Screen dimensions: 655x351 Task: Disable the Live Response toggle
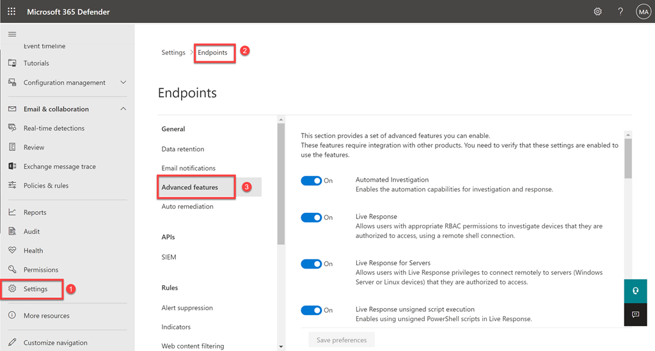click(x=312, y=217)
